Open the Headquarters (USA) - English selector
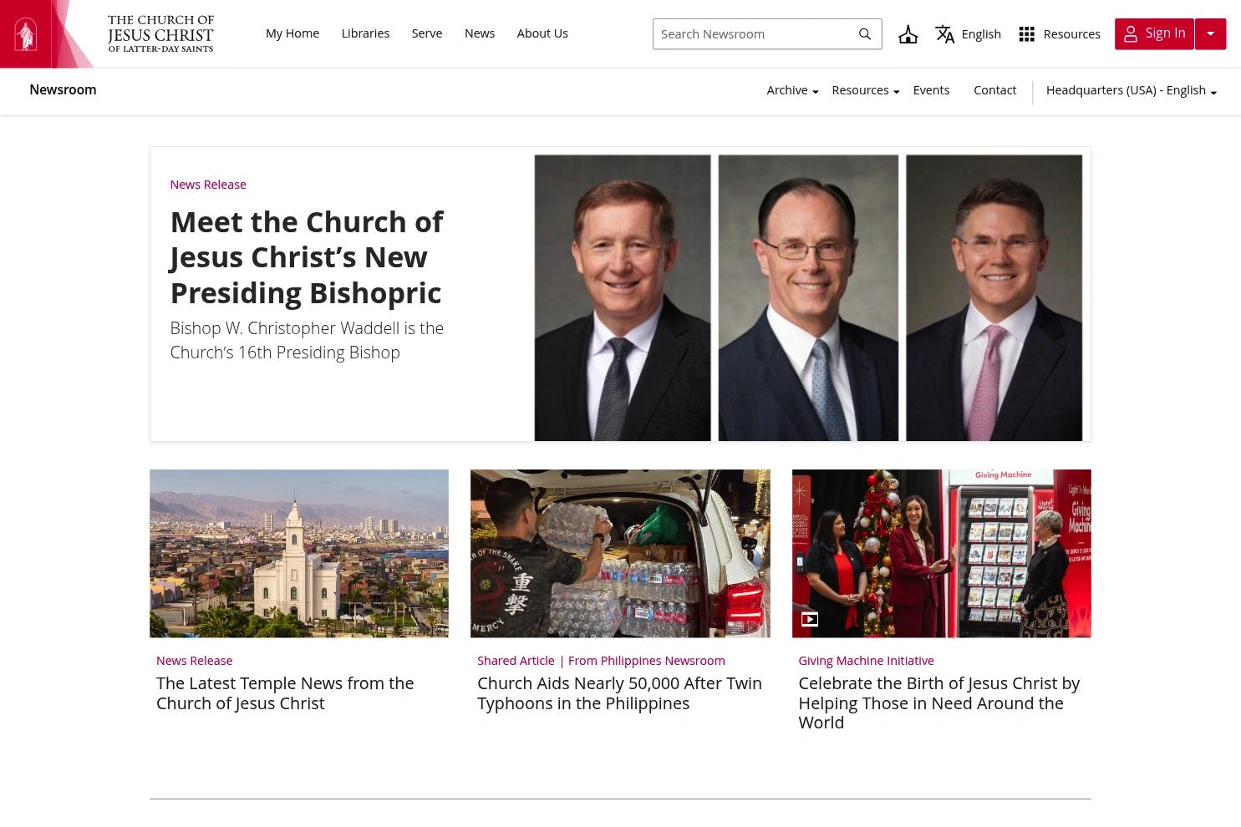1241x827 pixels. coord(1132,90)
